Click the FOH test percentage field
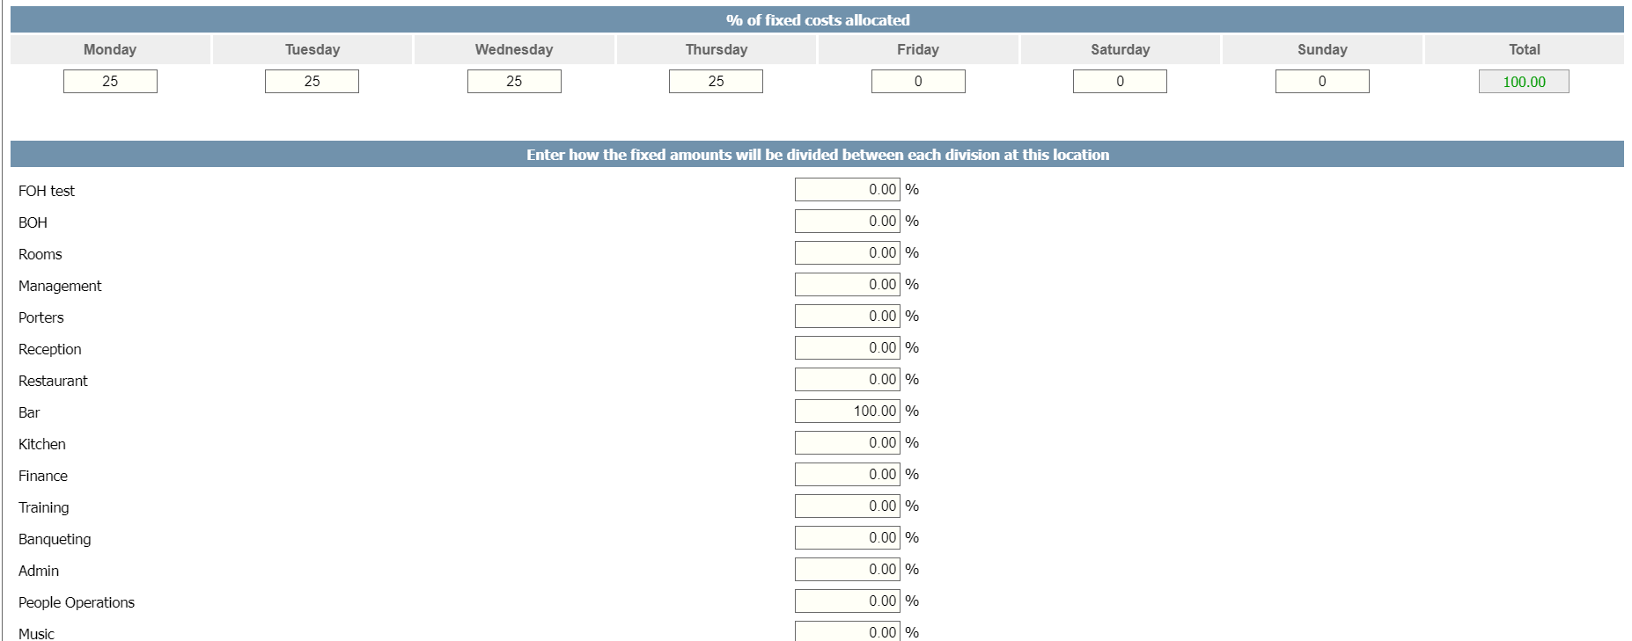Screen dimensions: 1632x641 [x=847, y=190]
